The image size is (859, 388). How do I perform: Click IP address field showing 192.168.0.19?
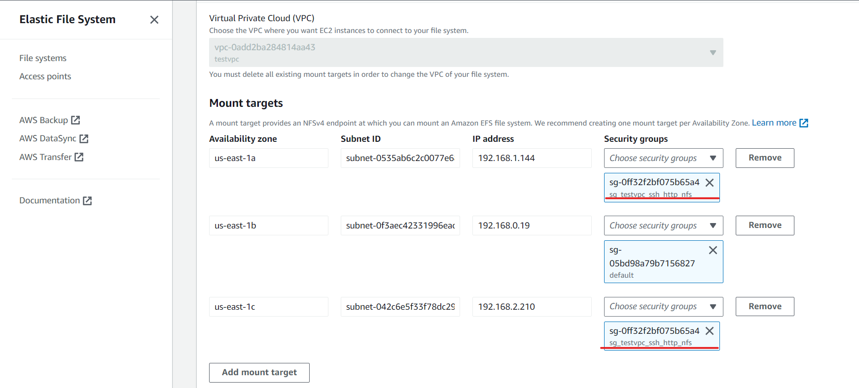pos(532,226)
